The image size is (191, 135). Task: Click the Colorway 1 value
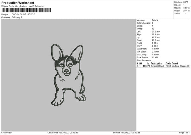point(17,17)
